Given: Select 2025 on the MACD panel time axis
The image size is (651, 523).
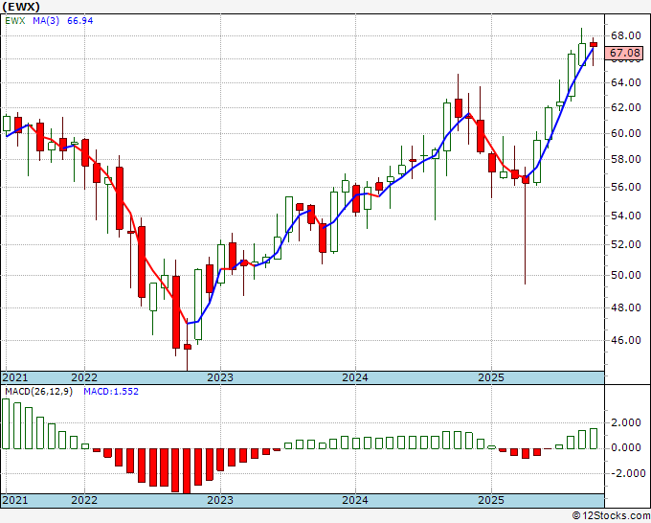Looking at the screenshot, I should pyautogui.click(x=491, y=500).
